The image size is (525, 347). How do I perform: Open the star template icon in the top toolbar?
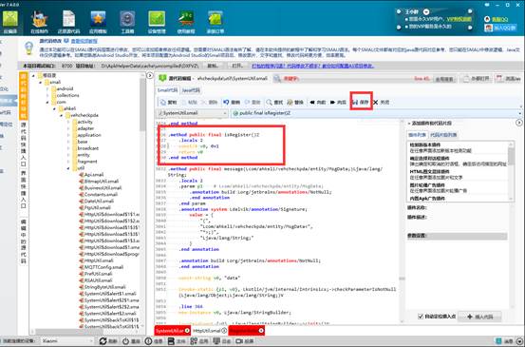pos(98,19)
